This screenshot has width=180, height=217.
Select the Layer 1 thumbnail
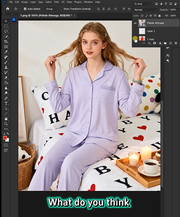142,31
